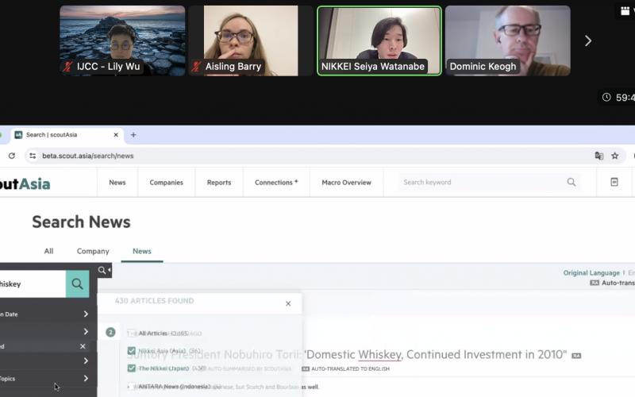Click the 'Search News' page heading
635x397 pixels.
pos(82,222)
